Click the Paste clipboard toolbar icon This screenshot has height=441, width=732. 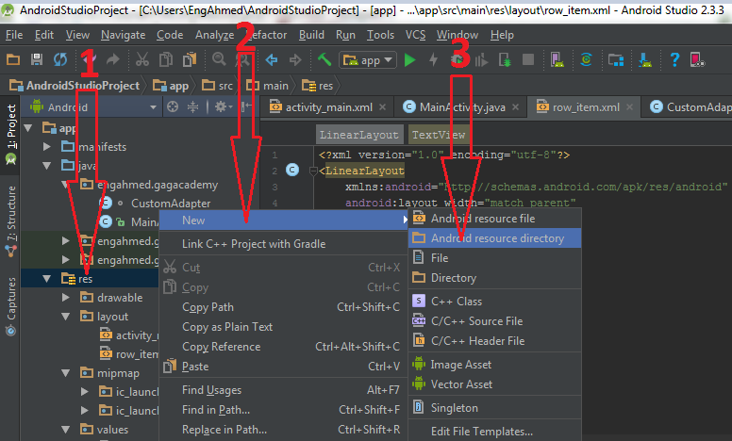click(x=190, y=59)
